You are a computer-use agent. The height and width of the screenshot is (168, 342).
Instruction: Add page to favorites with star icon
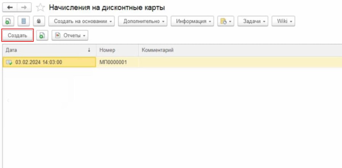click(x=40, y=8)
